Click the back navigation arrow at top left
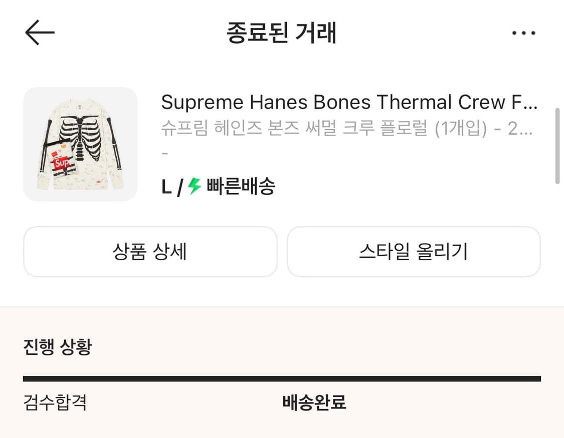 [39, 32]
